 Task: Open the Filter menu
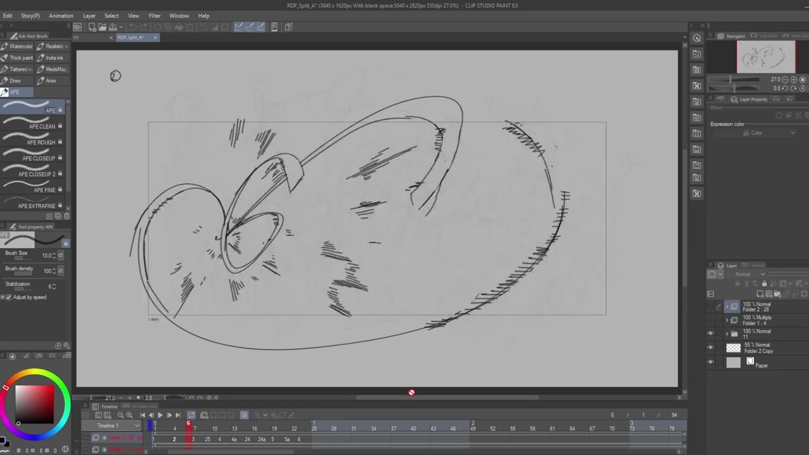[x=155, y=16]
